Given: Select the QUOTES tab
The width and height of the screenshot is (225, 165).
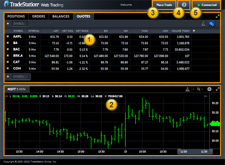Looking at the screenshot, I should point(84,16).
